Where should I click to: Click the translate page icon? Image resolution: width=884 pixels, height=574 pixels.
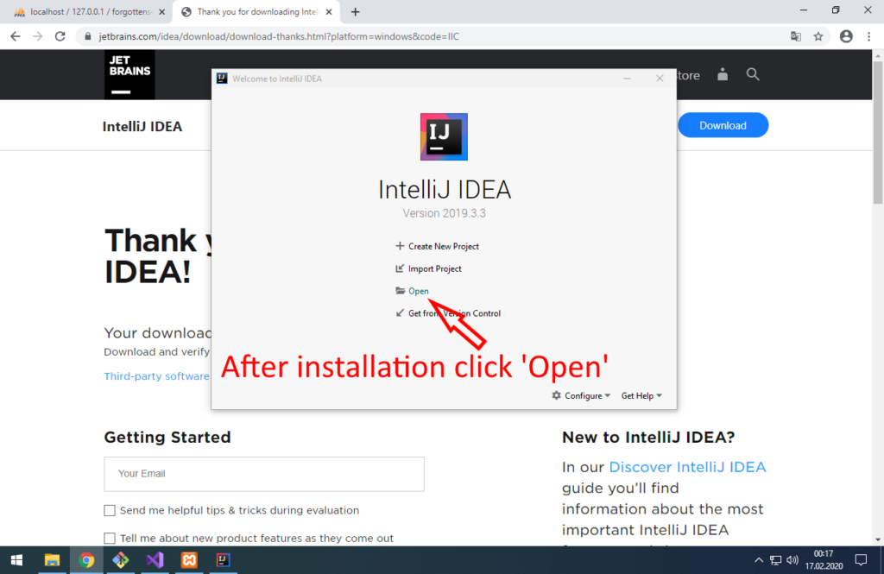[x=795, y=36]
